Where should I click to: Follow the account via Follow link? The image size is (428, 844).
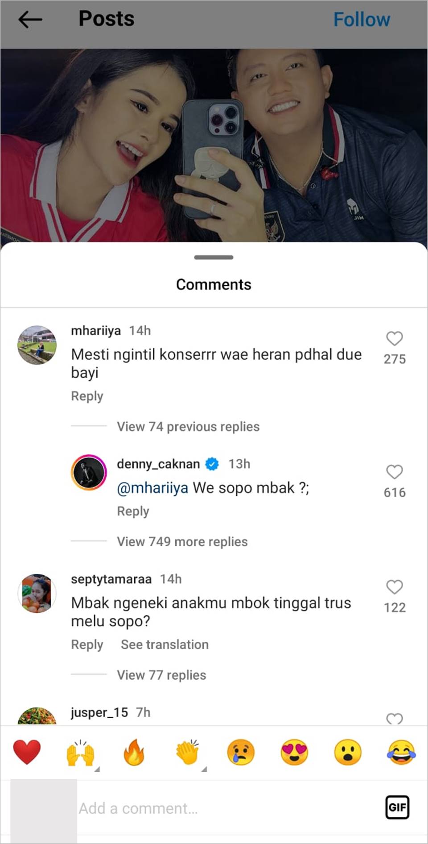coord(362,20)
